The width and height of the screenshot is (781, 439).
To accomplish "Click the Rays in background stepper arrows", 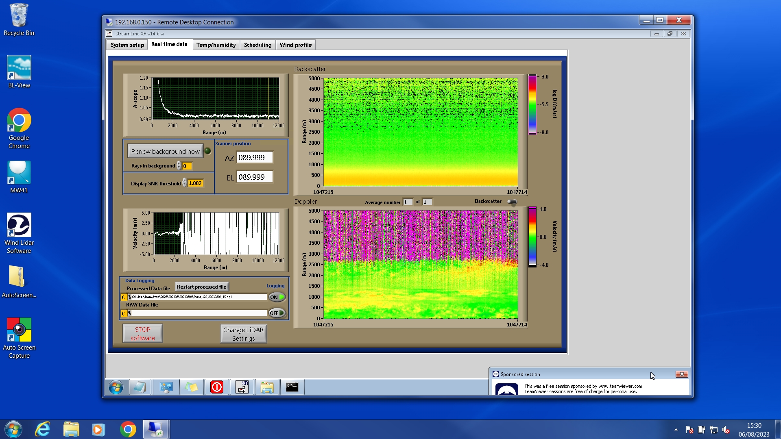I will 179,166.
